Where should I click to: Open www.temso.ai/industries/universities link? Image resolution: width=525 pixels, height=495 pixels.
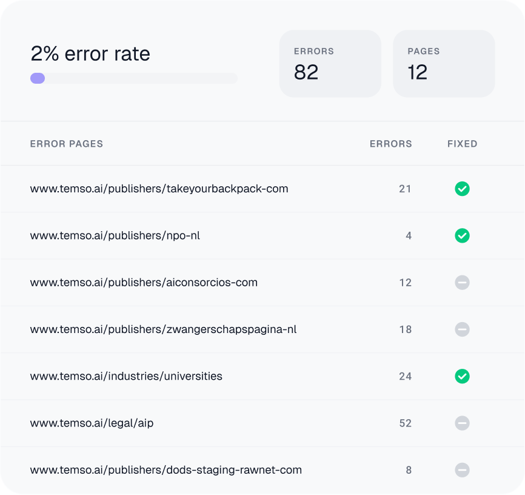126,376
